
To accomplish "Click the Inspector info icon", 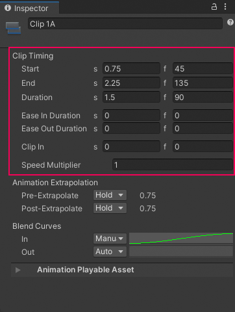I will point(8,8).
